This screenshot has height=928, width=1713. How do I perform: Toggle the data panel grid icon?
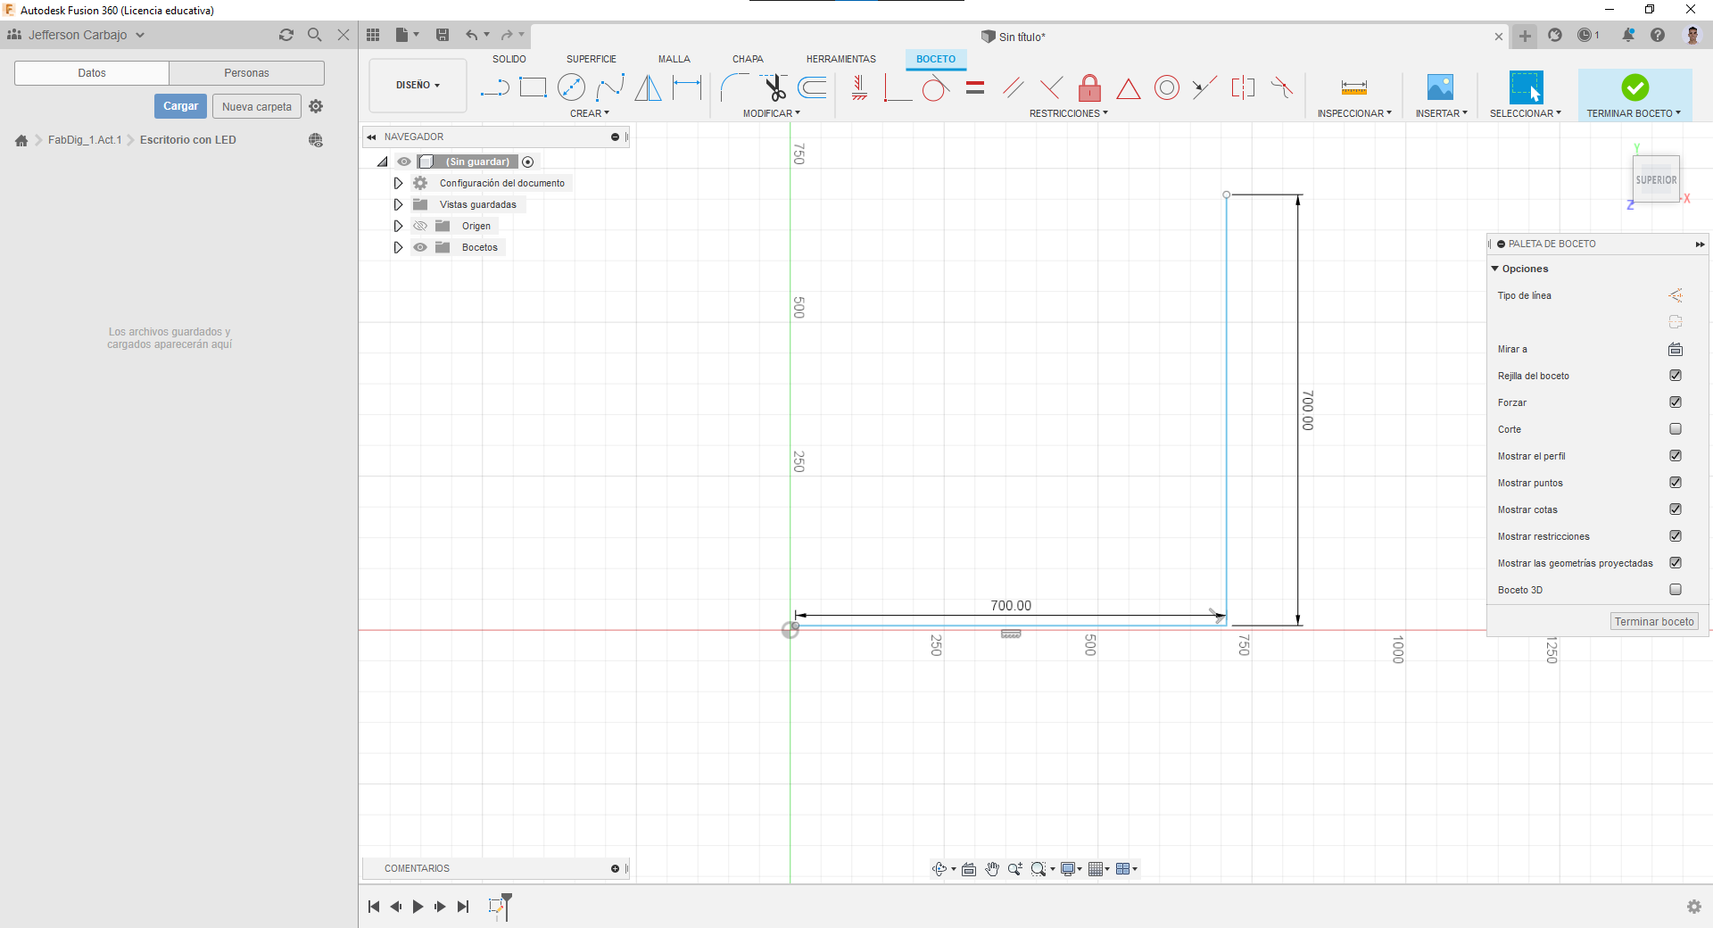373,35
